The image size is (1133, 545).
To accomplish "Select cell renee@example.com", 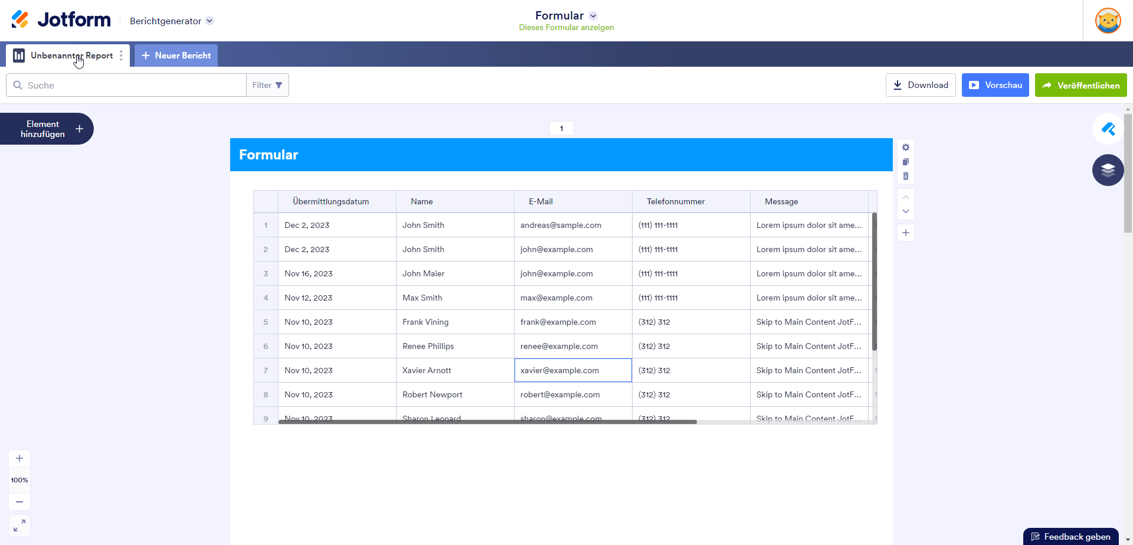I will tap(573, 346).
